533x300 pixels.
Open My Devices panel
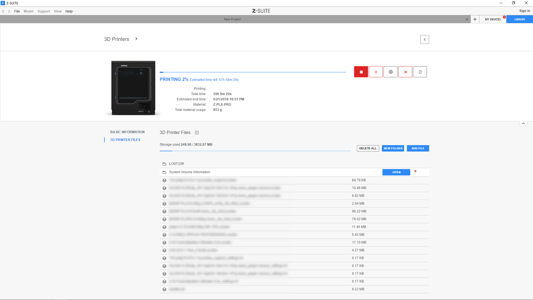coord(493,19)
